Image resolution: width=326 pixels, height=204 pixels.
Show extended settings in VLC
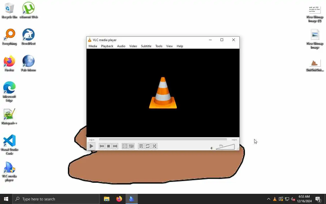[x=131, y=146]
